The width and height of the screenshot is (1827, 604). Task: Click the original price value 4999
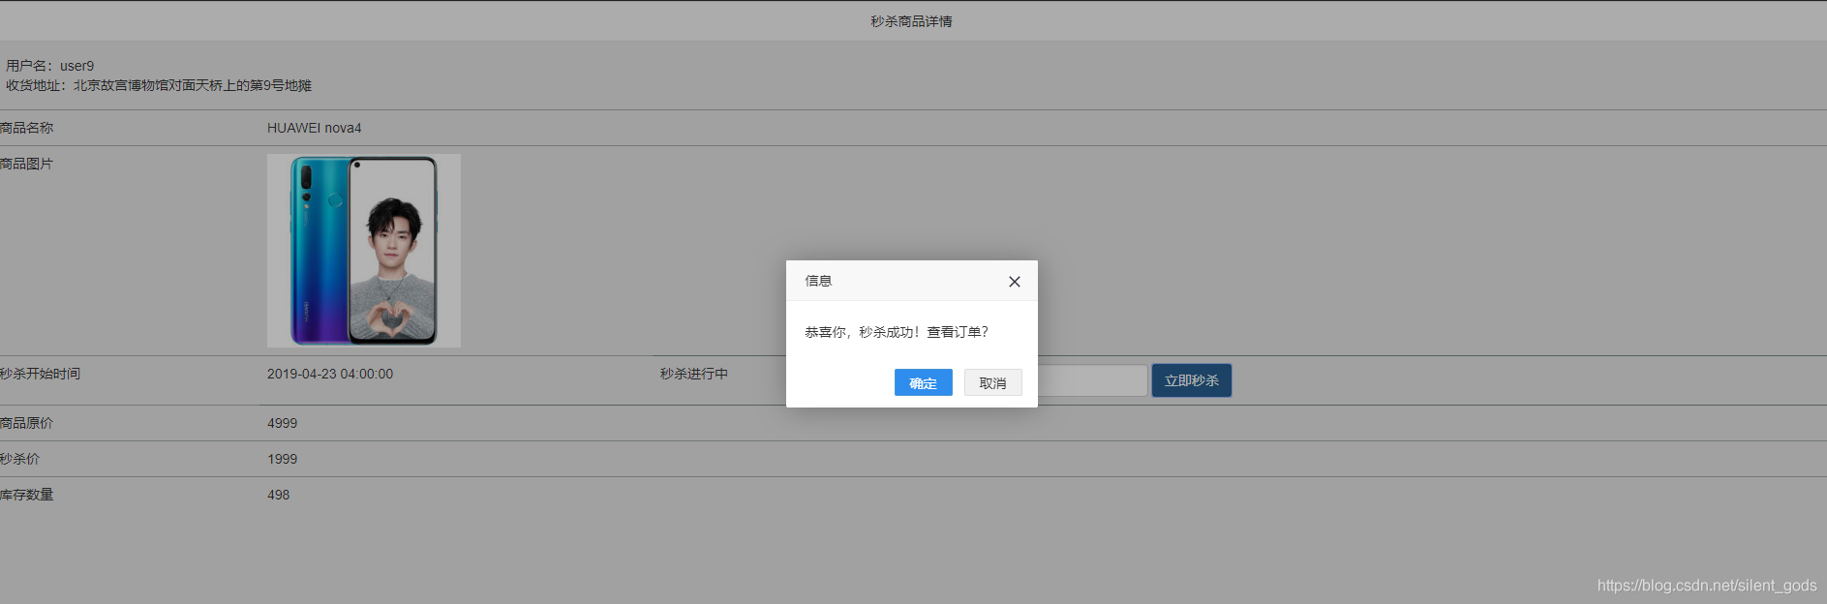click(x=283, y=423)
